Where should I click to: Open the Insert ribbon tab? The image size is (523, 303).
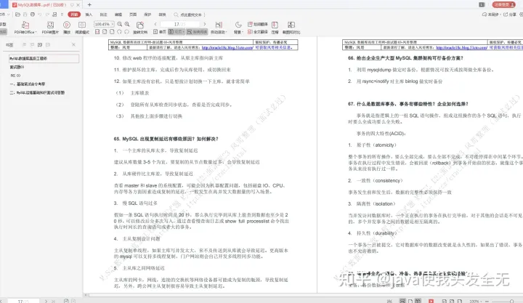pos(89,15)
